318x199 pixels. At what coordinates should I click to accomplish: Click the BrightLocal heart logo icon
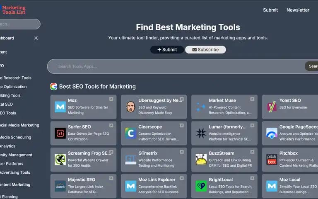201,186
